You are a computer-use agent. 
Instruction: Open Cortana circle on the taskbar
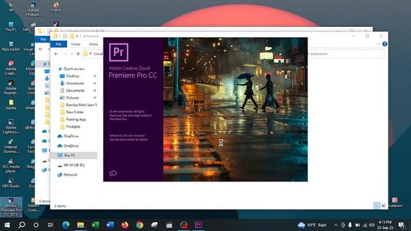pyautogui.click(x=36, y=225)
